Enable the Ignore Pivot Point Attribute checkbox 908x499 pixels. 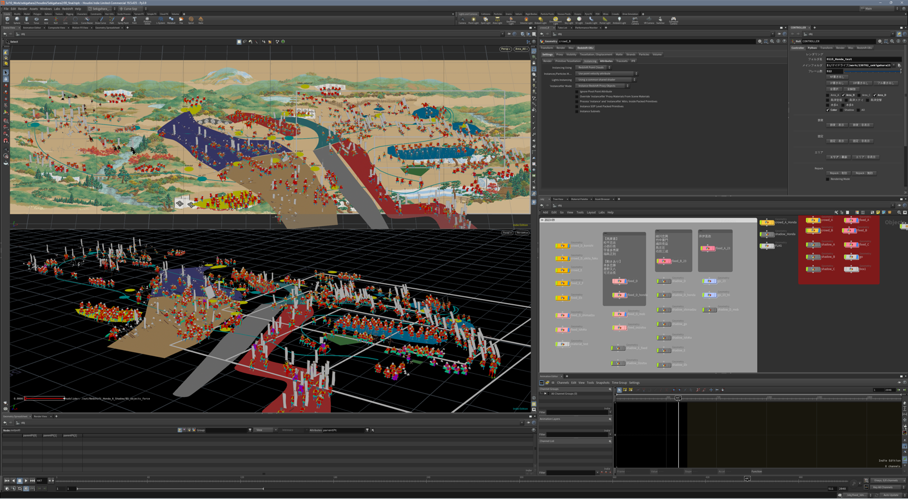pyautogui.click(x=578, y=91)
